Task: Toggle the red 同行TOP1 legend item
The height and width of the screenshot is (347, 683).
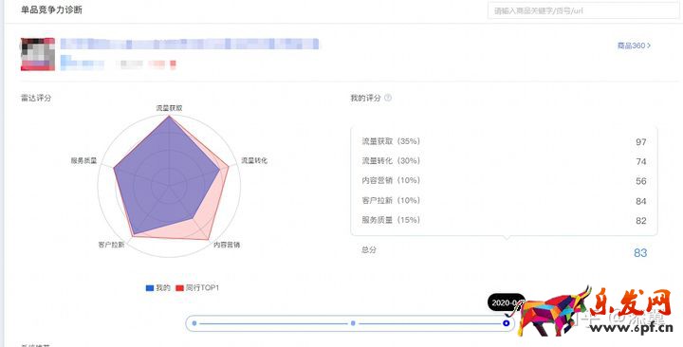Action: click(x=197, y=288)
